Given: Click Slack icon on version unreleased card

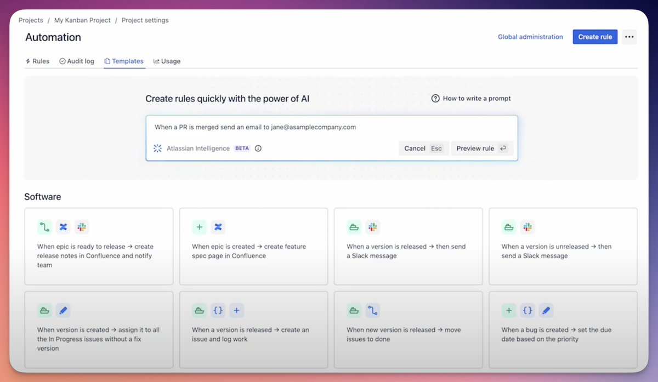Looking at the screenshot, I should [527, 227].
